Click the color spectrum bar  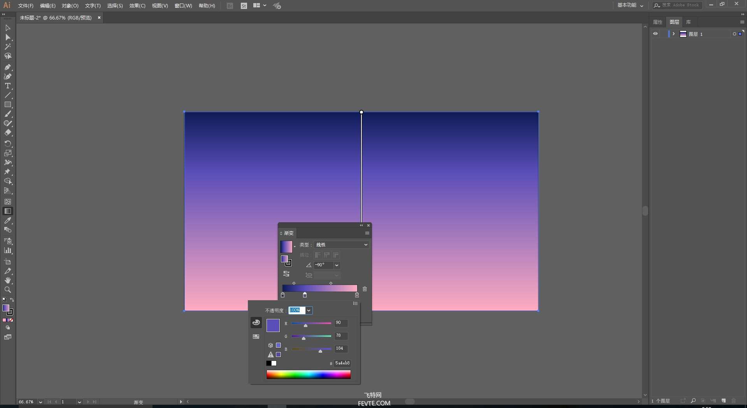pos(309,375)
